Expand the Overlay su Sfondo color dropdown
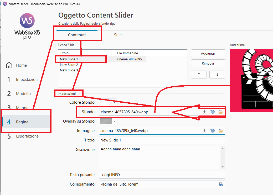Screen dimensions: 273x195 pyautogui.click(x=115, y=122)
